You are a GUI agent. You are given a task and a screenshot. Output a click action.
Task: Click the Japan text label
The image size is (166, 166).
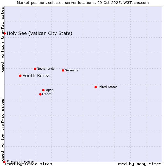click(49, 90)
